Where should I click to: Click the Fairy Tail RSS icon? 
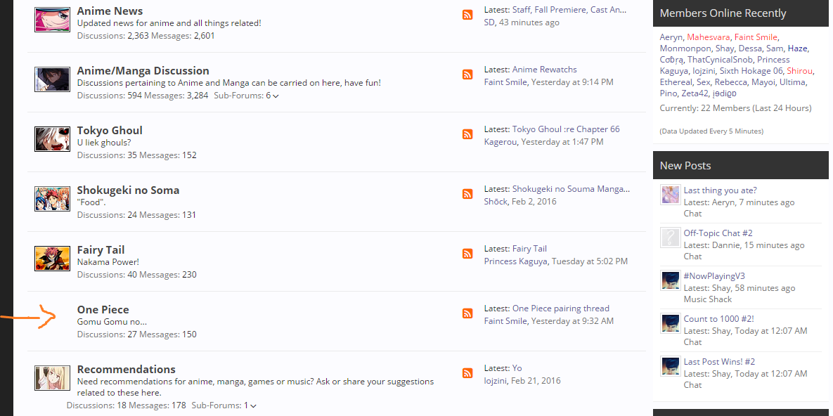[467, 254]
